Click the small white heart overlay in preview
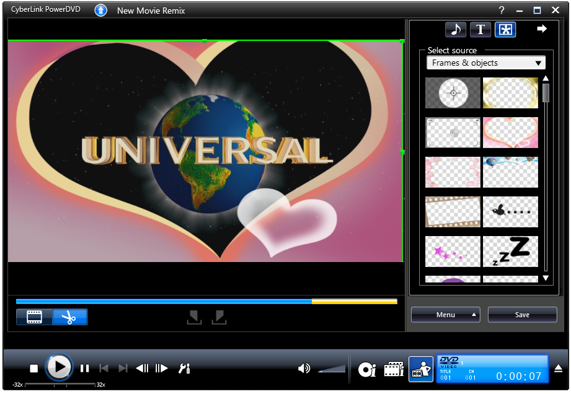The width and height of the screenshot is (571, 394). pos(287,221)
